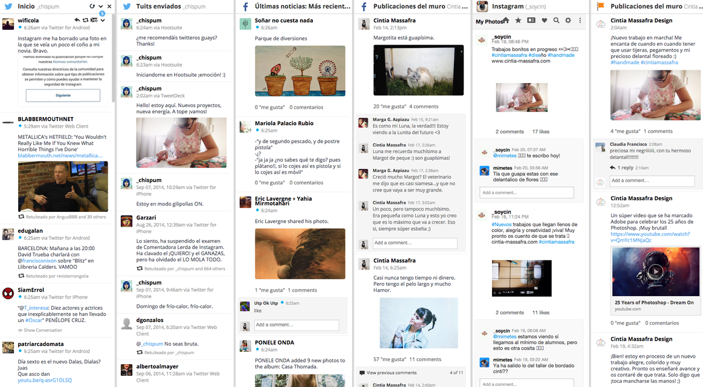Image resolution: width=703 pixels, height=387 pixels.
Task: Click comment field under Margotita post
Action: (x=415, y=242)
